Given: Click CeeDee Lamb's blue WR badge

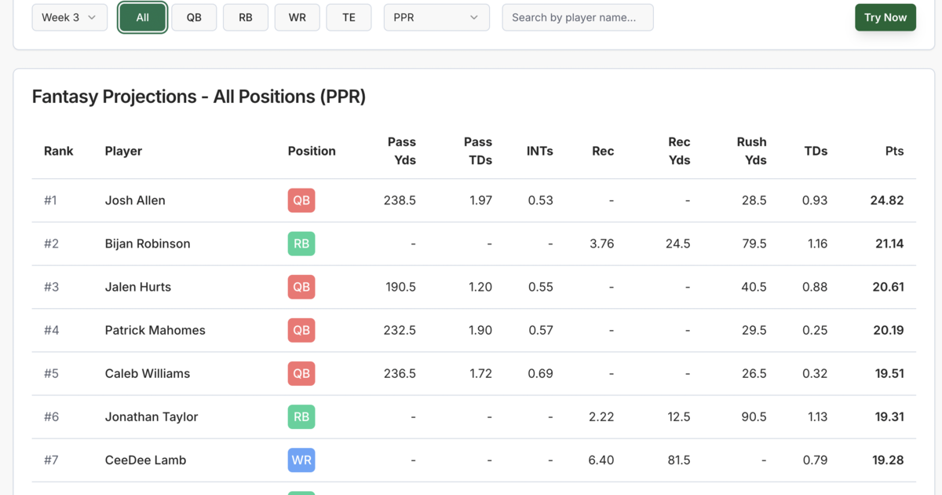Looking at the screenshot, I should [x=301, y=460].
